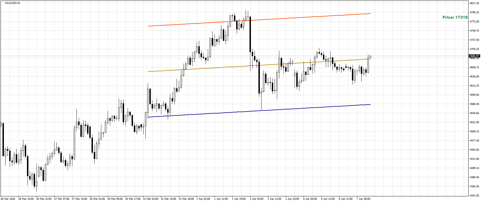The height and width of the screenshot is (202, 481).
Task: Select the red upper channel trendline
Action: coord(259,20)
